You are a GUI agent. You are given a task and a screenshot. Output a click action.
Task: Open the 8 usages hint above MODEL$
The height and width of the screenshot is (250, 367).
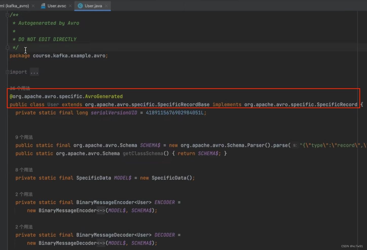click(x=24, y=170)
